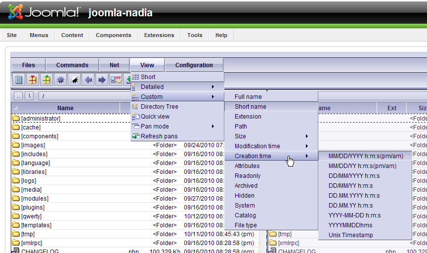The image size is (427, 253).
Task: Click the parent directory '..' button
Action: pyautogui.click(x=18, y=96)
